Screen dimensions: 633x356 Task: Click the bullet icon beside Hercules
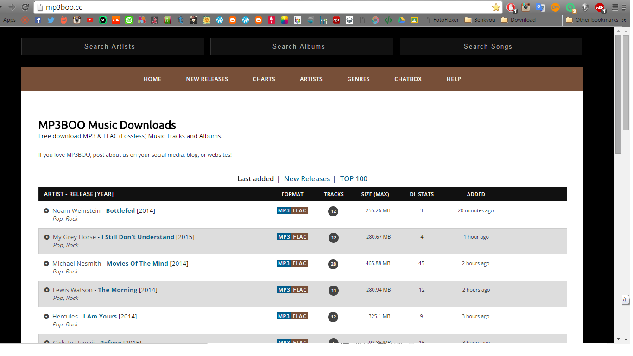coord(46,317)
